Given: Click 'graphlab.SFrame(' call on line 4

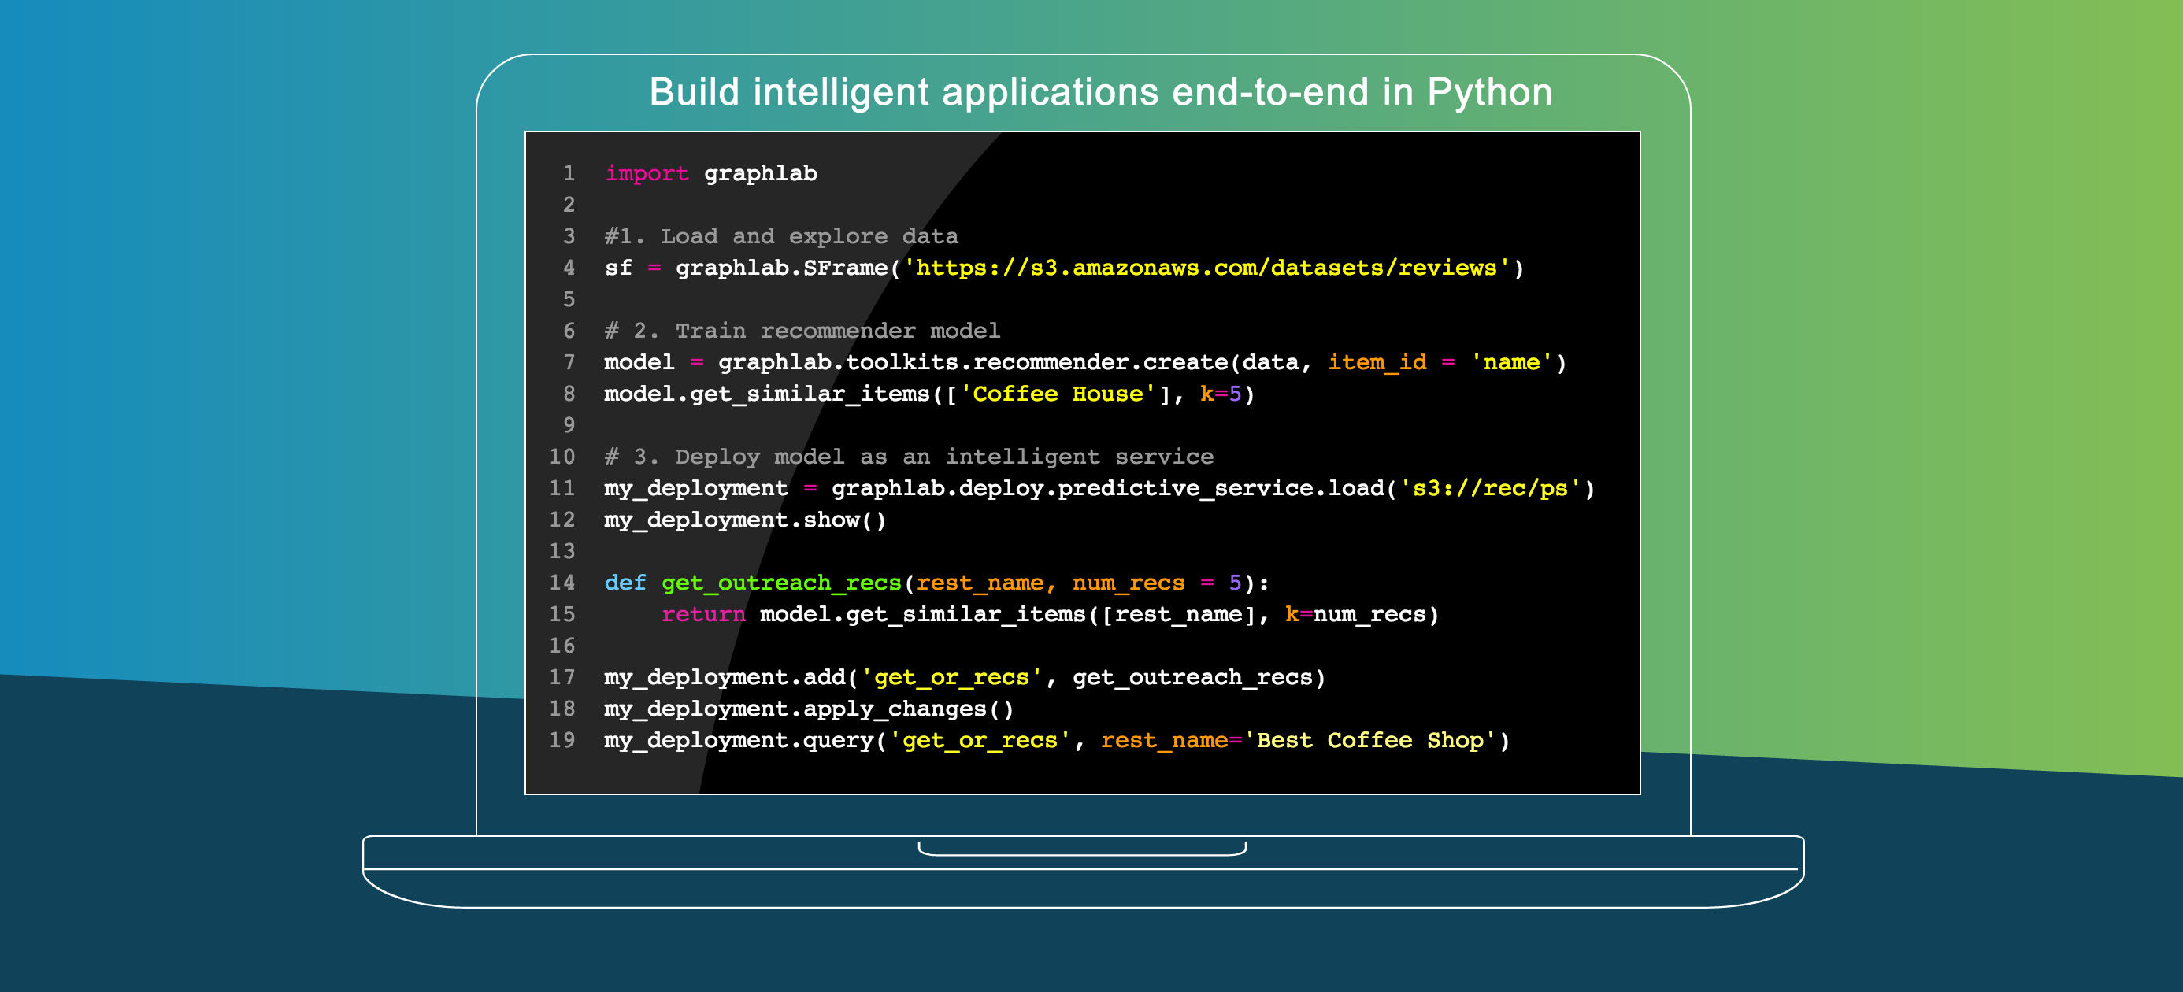Looking at the screenshot, I should (x=788, y=268).
